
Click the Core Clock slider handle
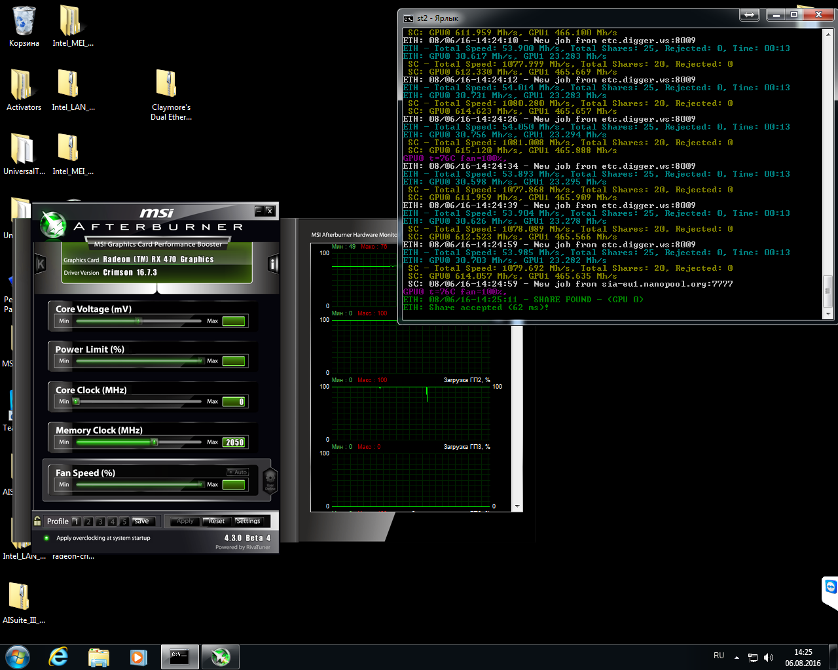(76, 401)
